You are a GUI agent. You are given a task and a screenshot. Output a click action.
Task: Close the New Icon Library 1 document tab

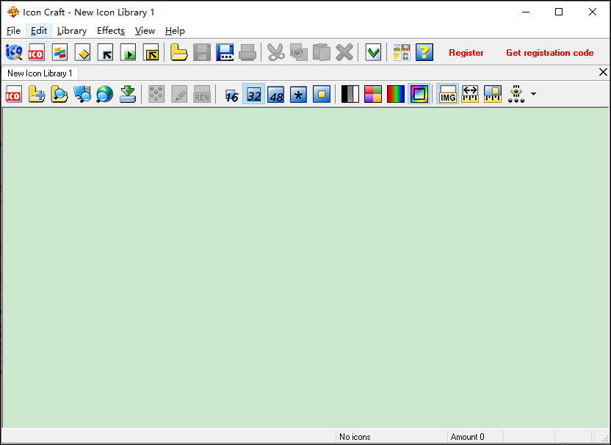coord(603,72)
